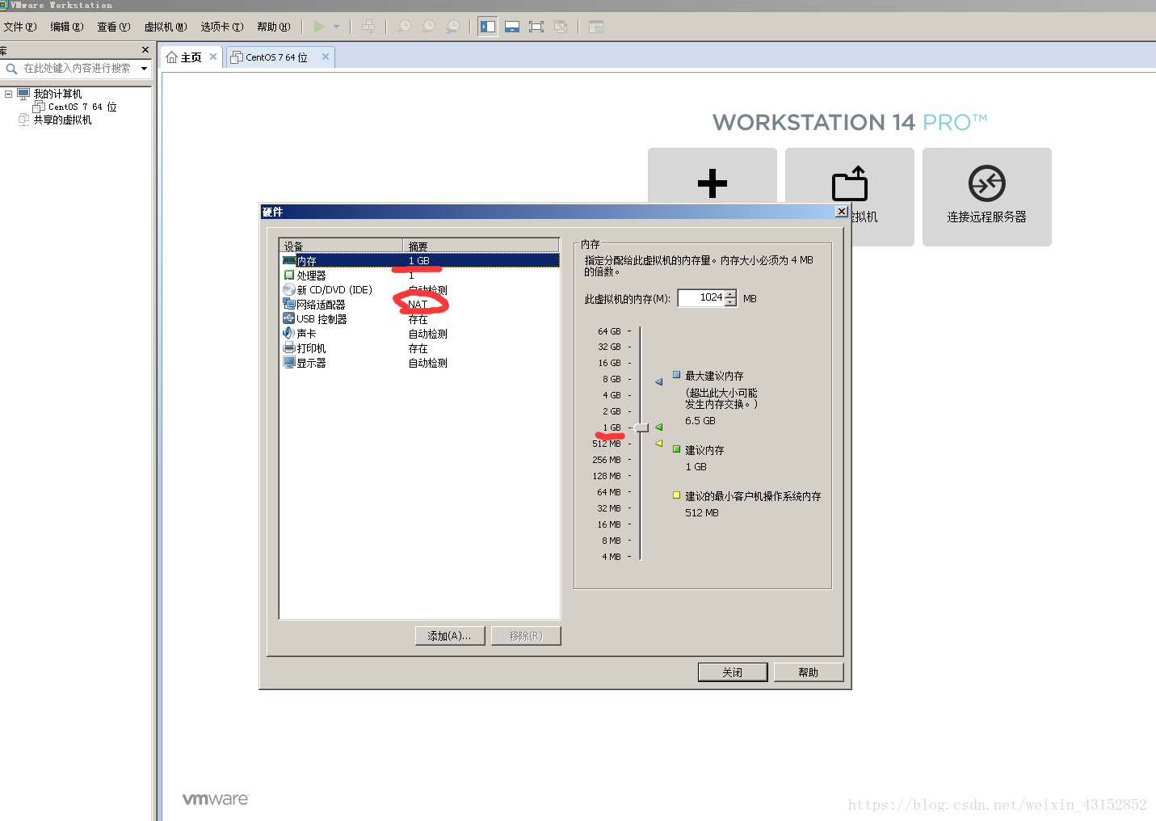Click the green recommended memory marker
This screenshot has width=1156, height=821.
point(658,427)
